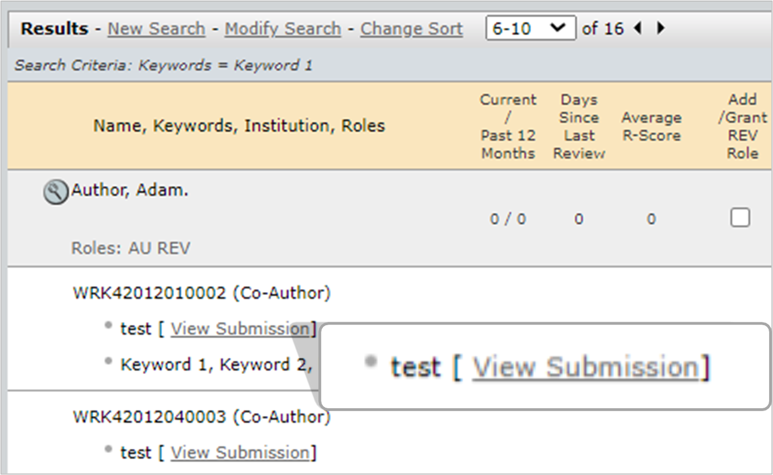
Task: Click View Submission in the magnified callout
Action: click(585, 368)
